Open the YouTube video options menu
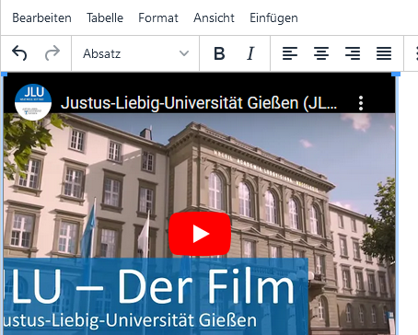418x335 pixels. pos(361,103)
